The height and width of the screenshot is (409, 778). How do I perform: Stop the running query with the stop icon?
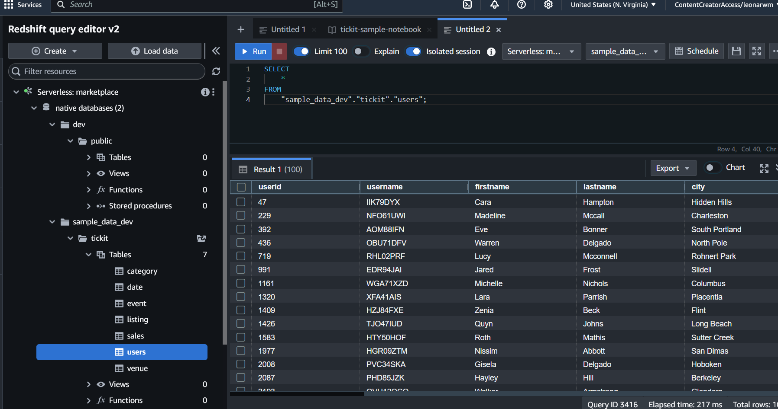pyautogui.click(x=279, y=51)
